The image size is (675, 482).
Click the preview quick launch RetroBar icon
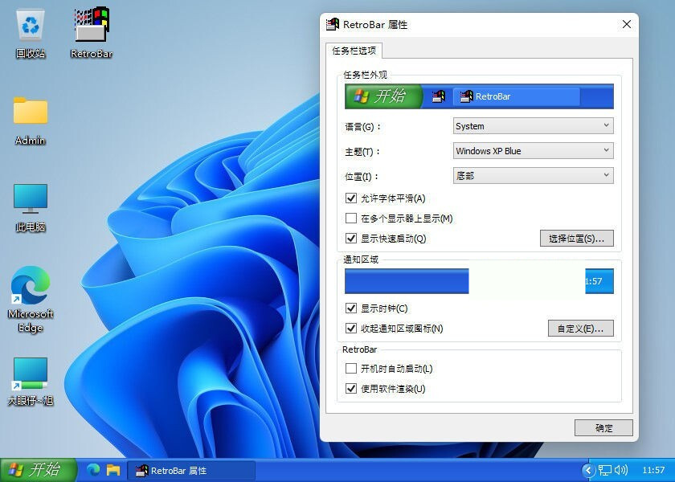439,96
